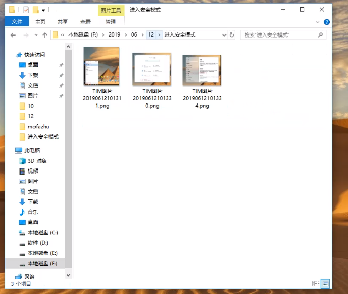Open 3D 对象 folder
Screen dimensions: 348x294
(37, 161)
